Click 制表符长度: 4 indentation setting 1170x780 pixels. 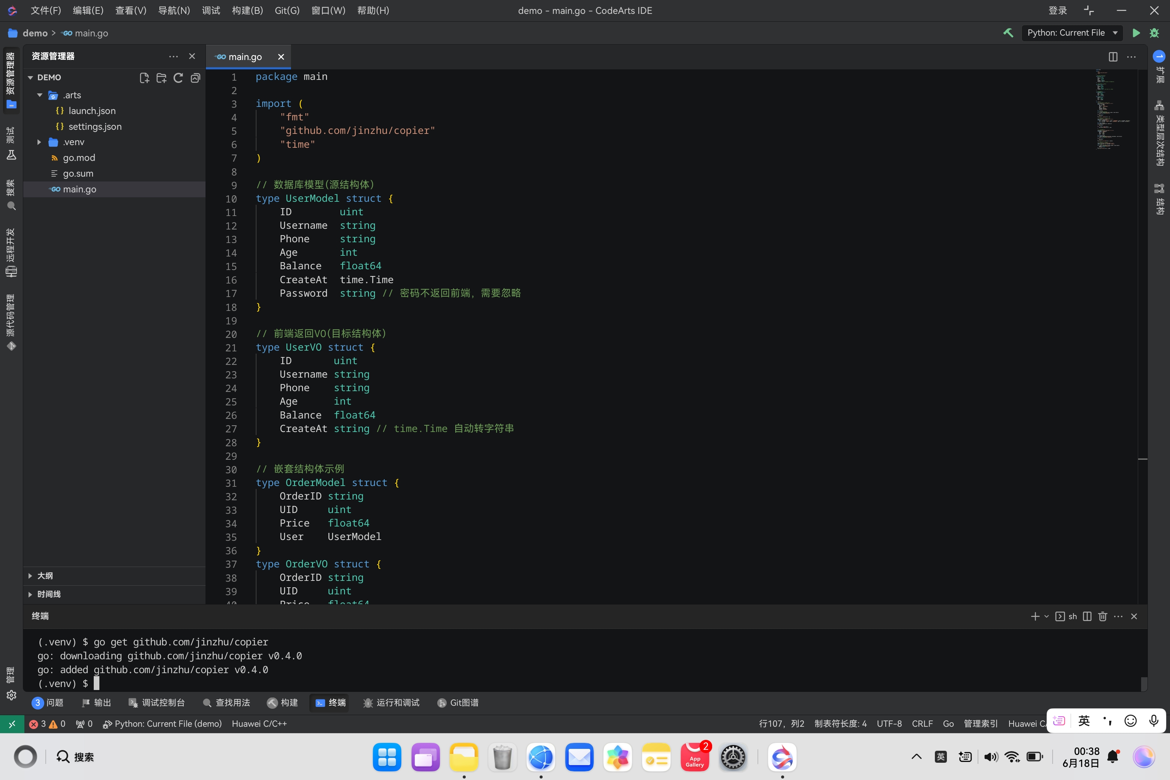[x=840, y=724]
